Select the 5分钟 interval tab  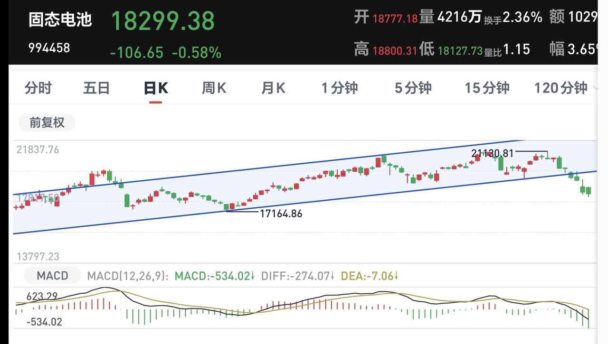click(x=413, y=88)
